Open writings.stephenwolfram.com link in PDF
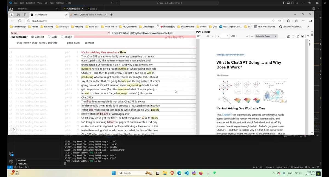The image size is (329, 177). 230,55
